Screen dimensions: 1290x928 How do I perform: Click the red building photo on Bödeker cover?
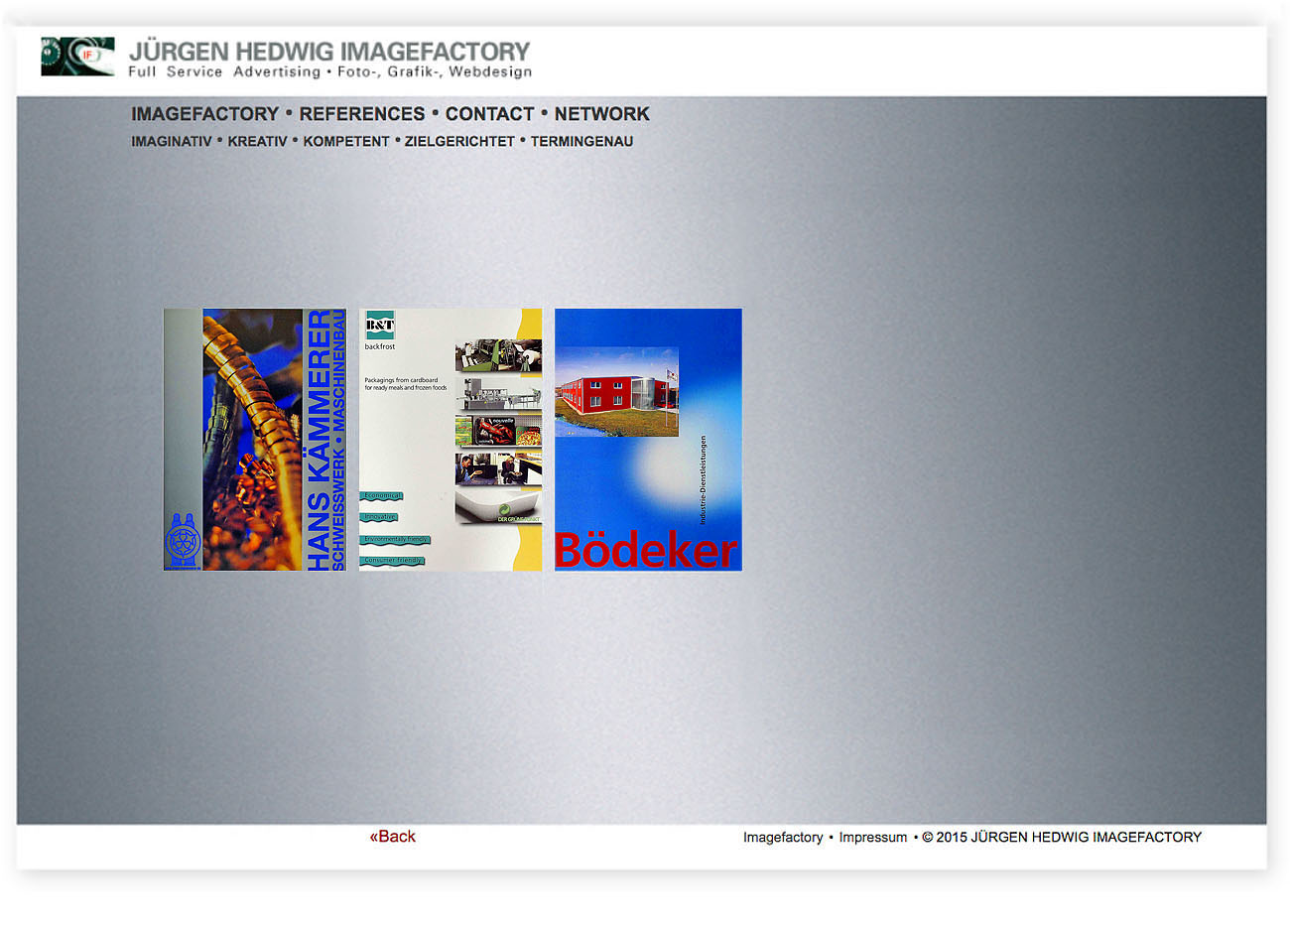616,392
